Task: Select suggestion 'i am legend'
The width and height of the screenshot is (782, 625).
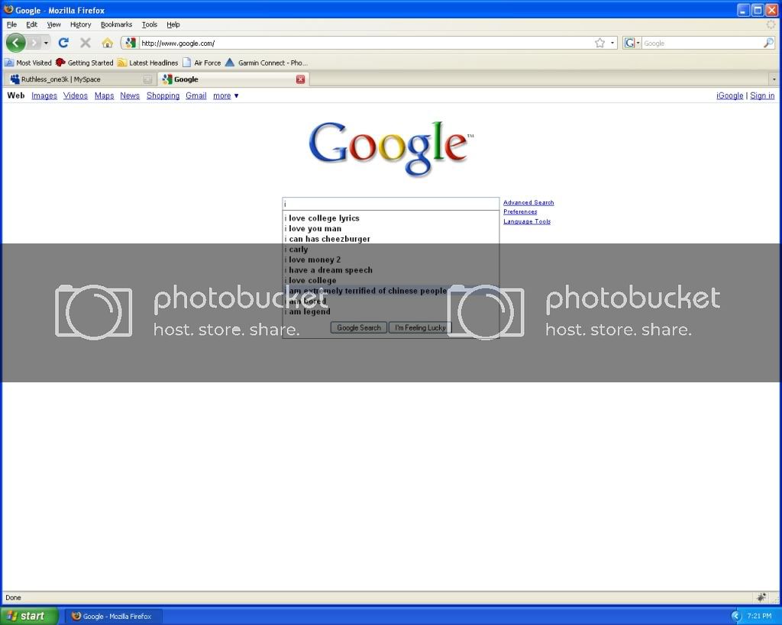Action: [x=390, y=312]
